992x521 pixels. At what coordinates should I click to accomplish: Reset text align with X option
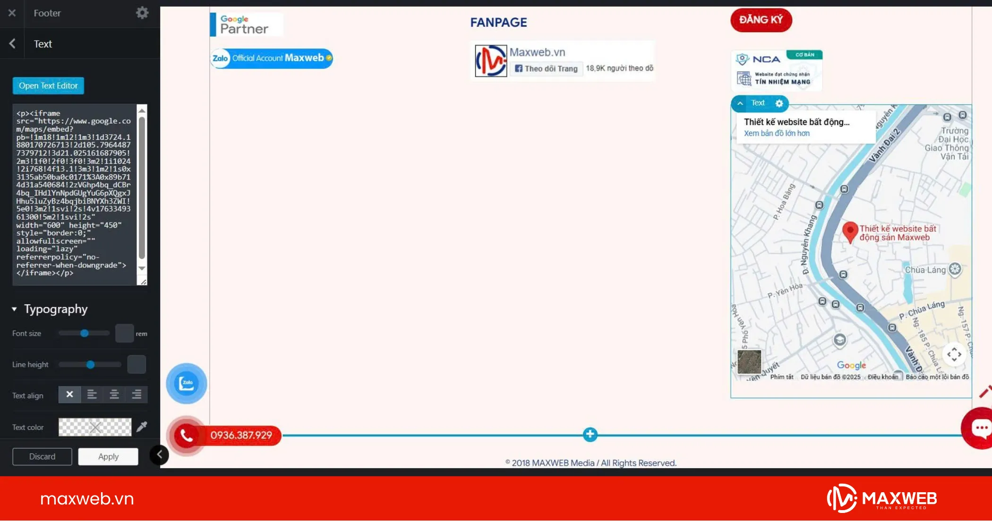click(x=69, y=394)
